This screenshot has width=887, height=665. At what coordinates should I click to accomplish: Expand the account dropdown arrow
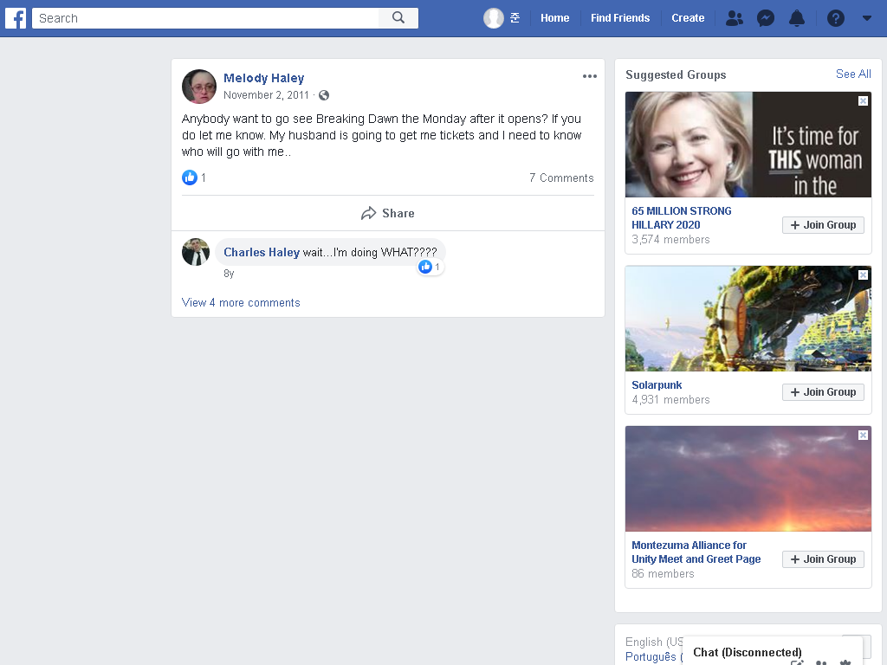(866, 18)
